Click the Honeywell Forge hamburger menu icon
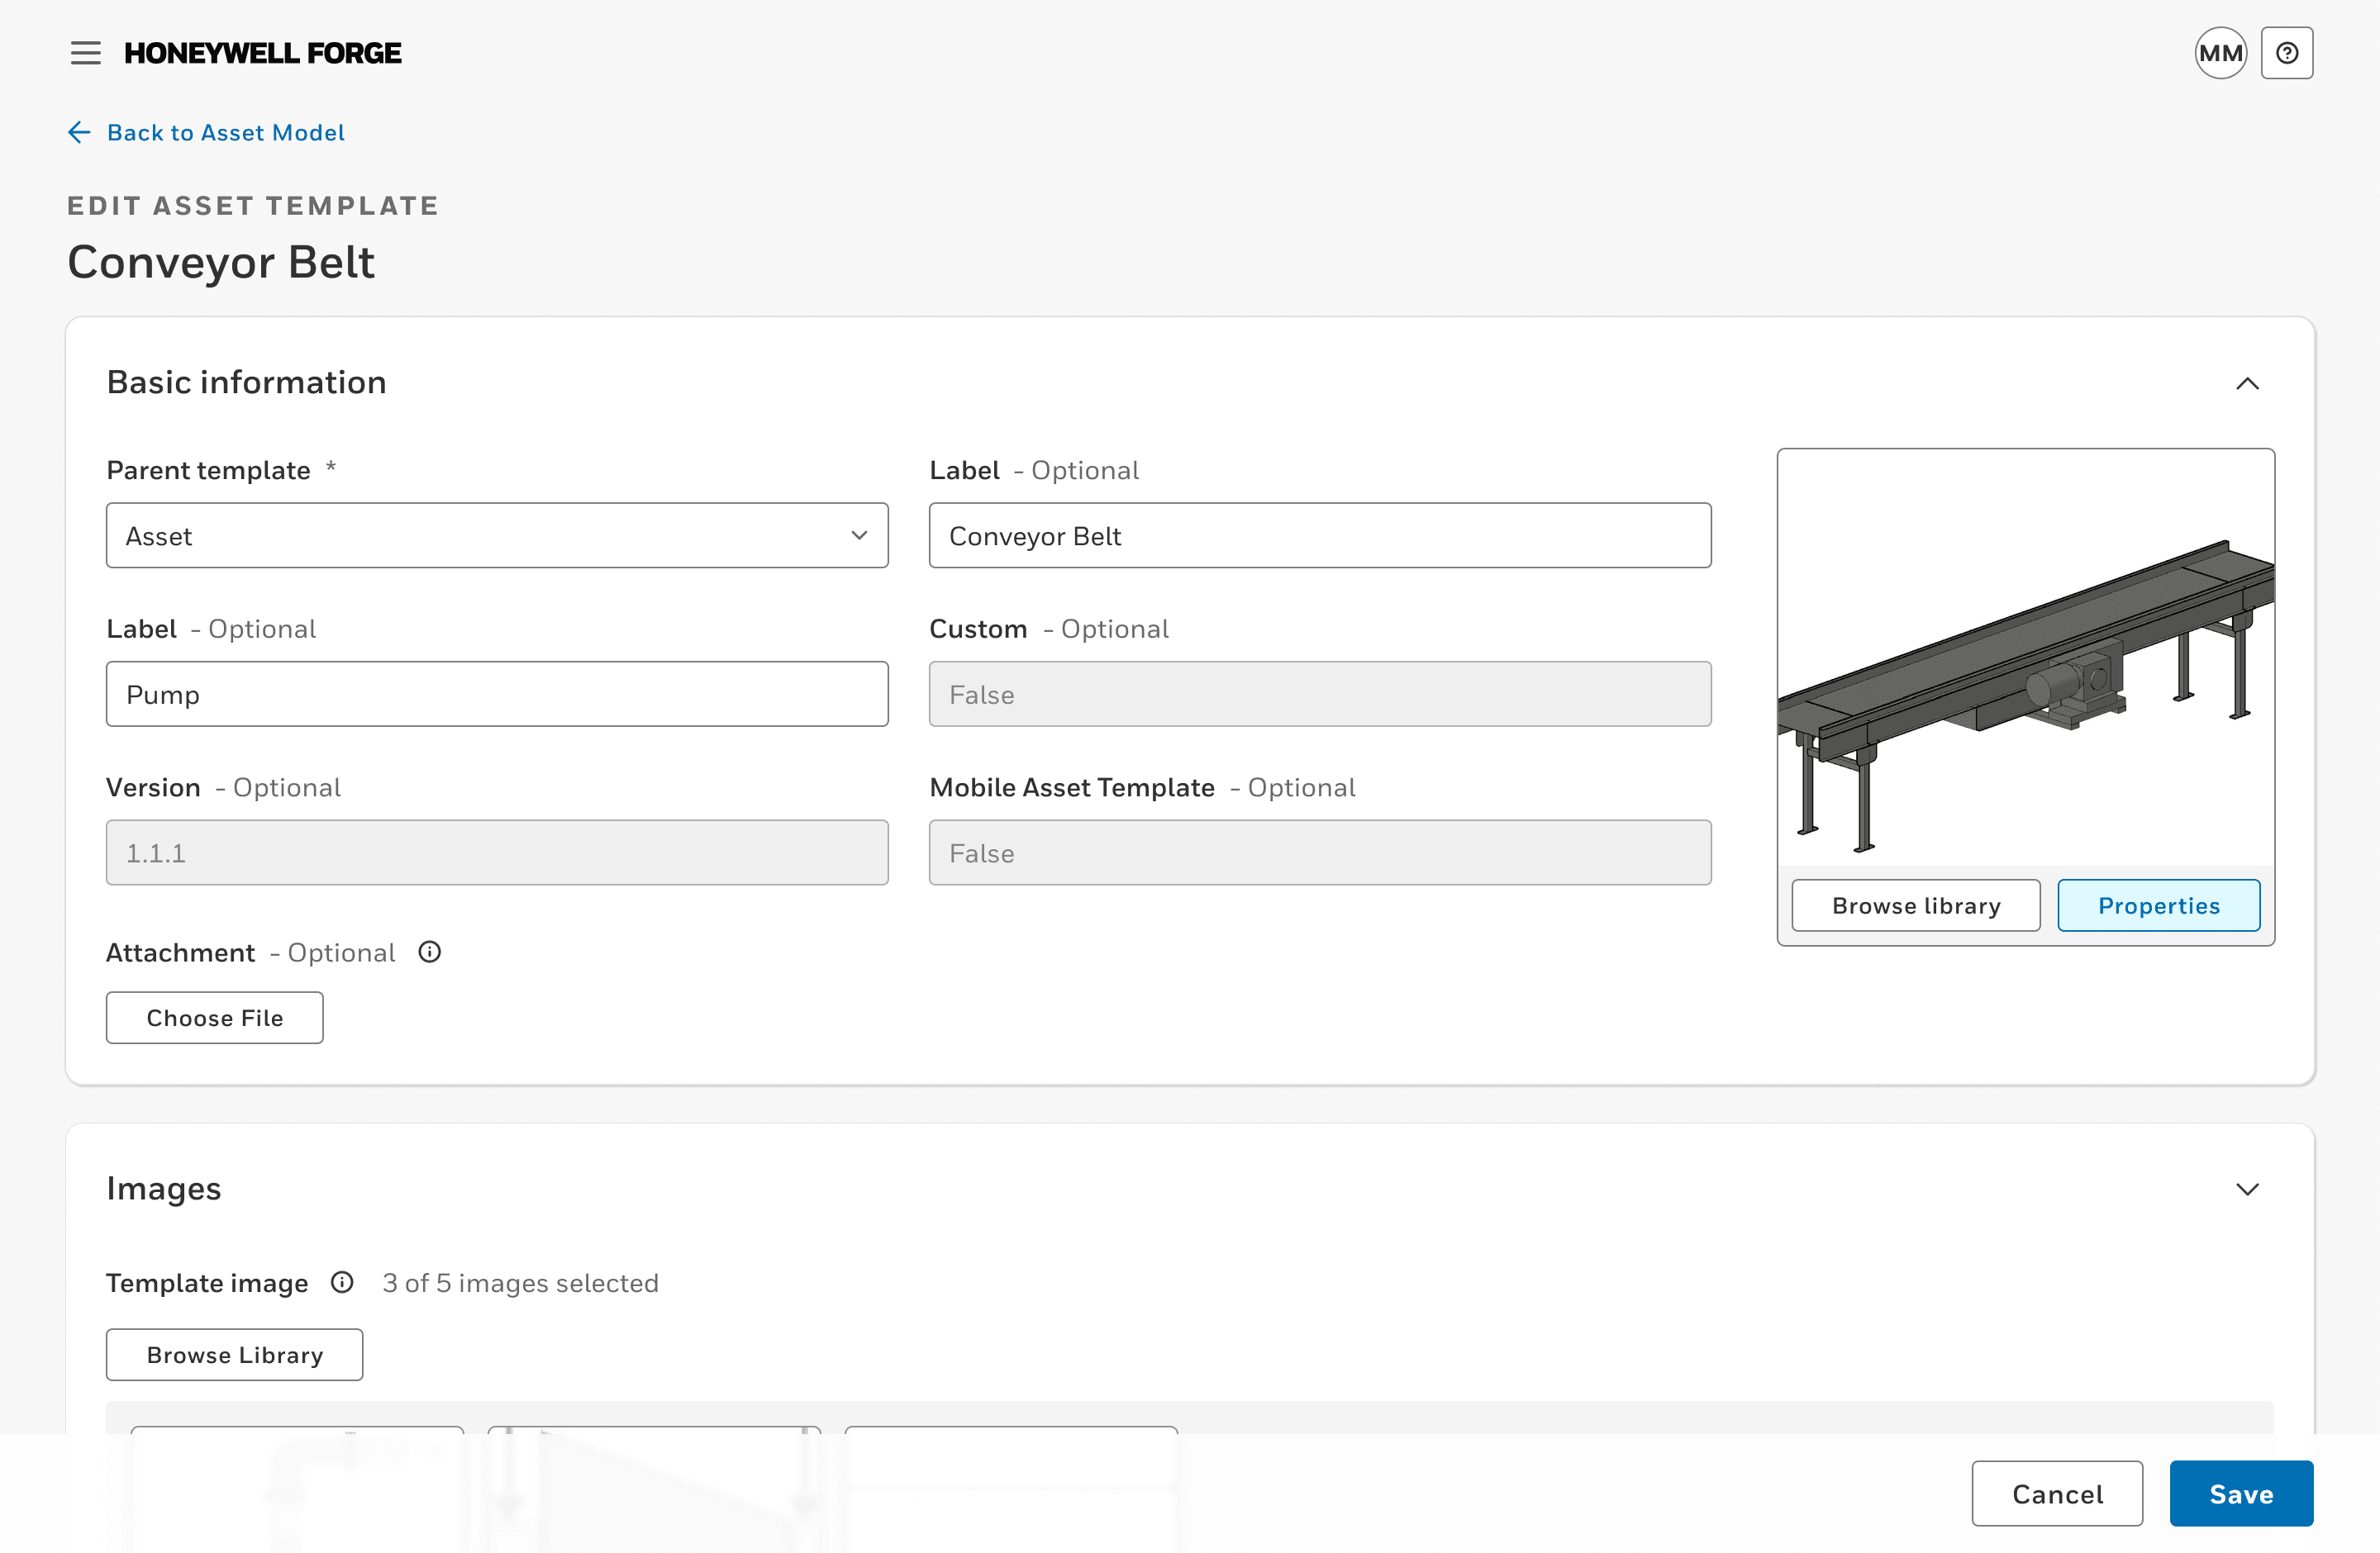Image resolution: width=2380 pixels, height=1553 pixels. coord(83,52)
